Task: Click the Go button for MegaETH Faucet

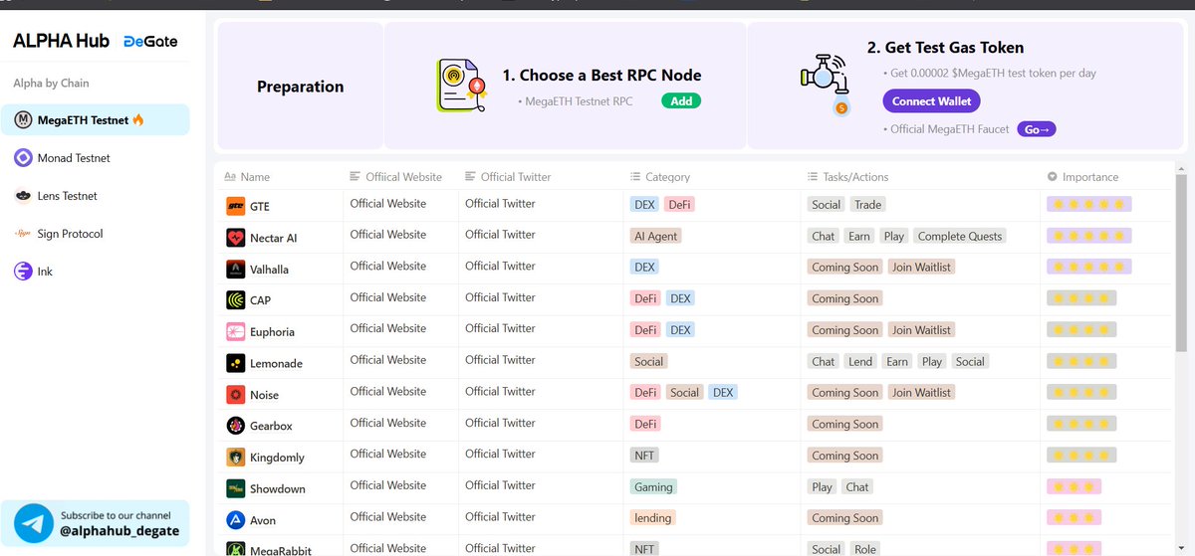Action: pyautogui.click(x=1036, y=129)
